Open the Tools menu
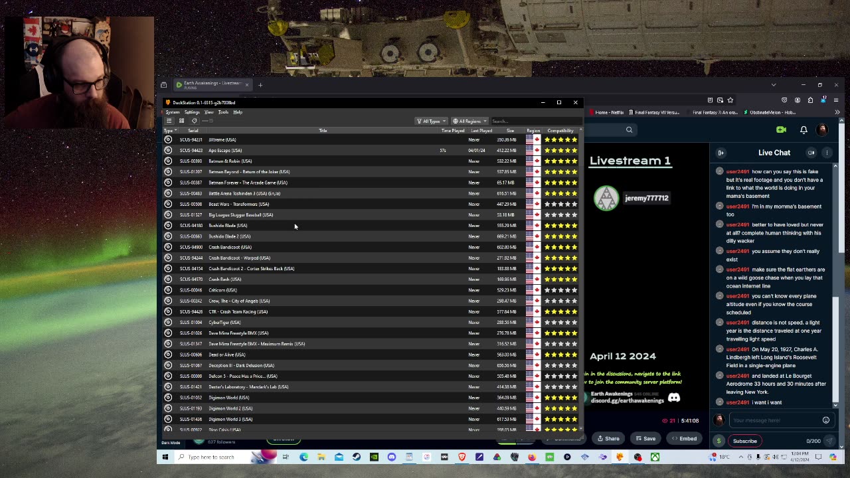The height and width of the screenshot is (478, 850). pos(223,112)
